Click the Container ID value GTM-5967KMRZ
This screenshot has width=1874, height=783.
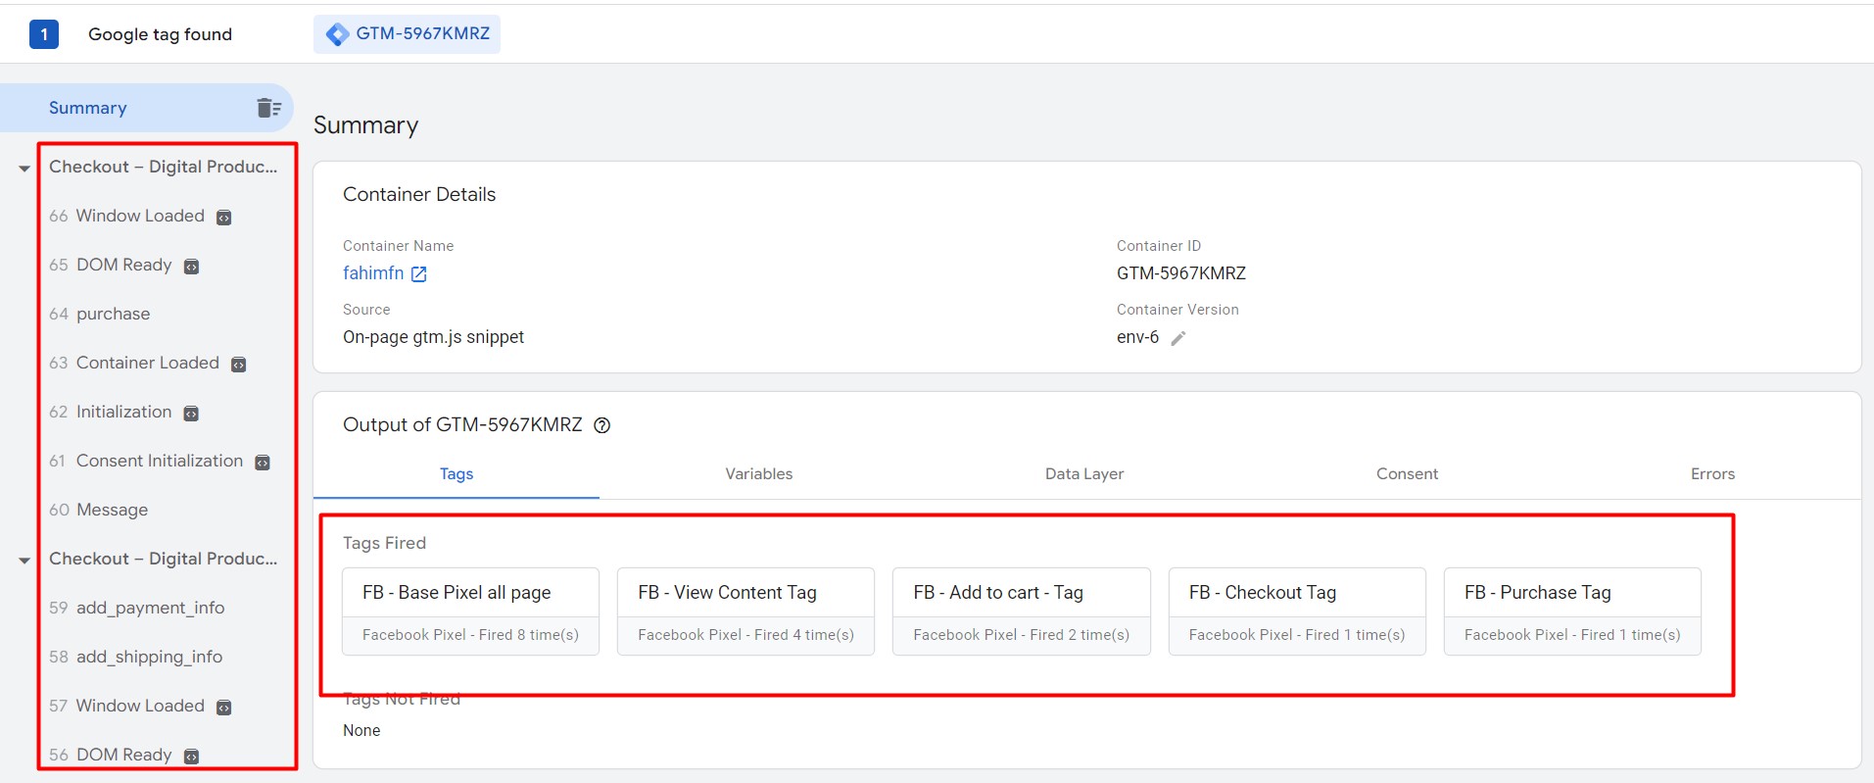tap(1181, 273)
